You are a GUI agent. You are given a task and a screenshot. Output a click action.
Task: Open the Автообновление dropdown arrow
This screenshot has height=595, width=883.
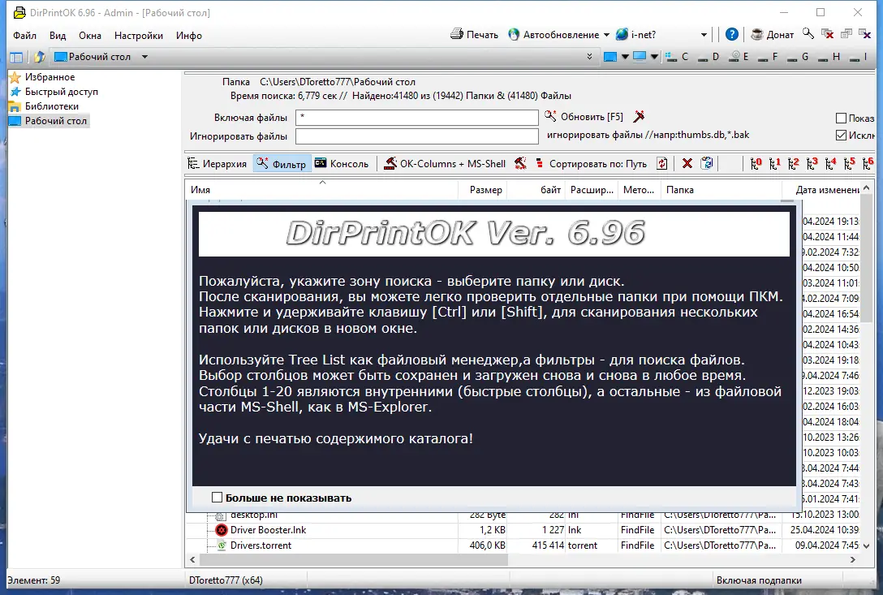pyautogui.click(x=606, y=35)
